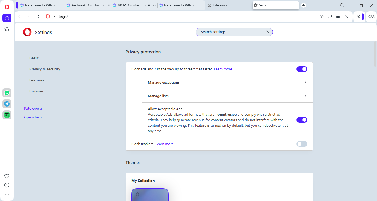Launch Spotify from the sidebar
Viewport: 377px width, 201px height.
click(x=7, y=115)
